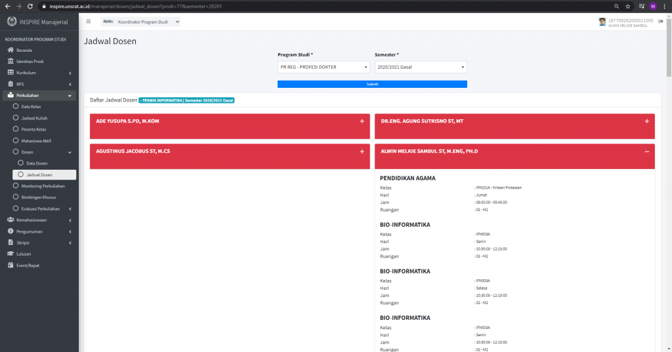Expand the RPS submenu arrow

(70, 85)
